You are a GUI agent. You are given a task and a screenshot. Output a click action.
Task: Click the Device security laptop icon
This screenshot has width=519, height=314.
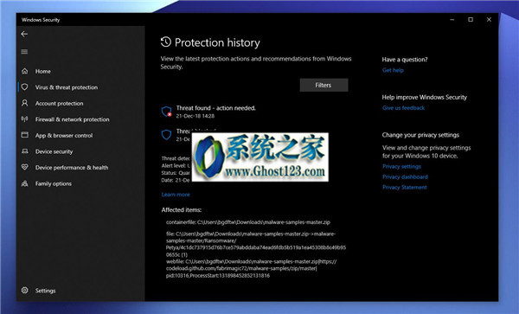pos(24,151)
